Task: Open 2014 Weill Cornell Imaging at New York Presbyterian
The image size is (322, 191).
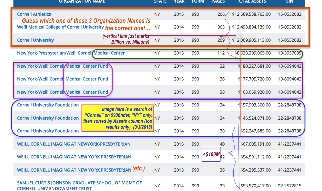Action: 74,157
